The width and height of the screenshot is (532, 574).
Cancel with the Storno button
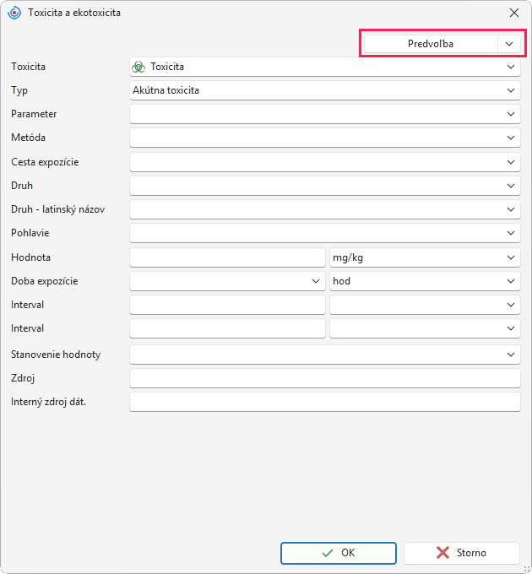(x=462, y=553)
